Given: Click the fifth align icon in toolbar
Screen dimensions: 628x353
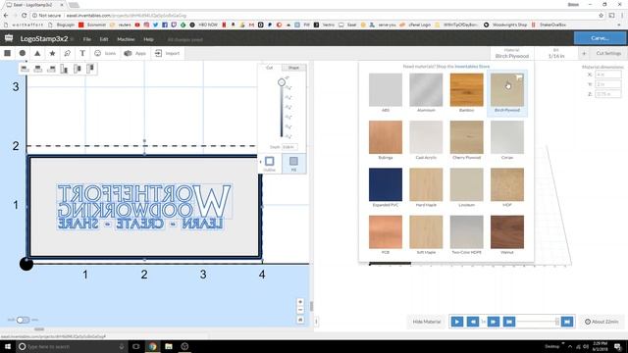Looking at the screenshot, I should (x=78, y=69).
